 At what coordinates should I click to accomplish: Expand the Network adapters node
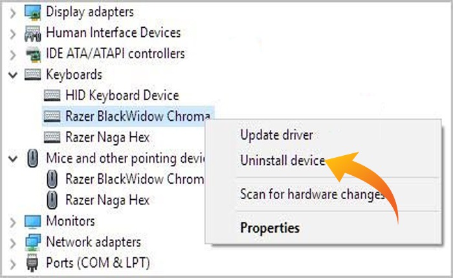click(x=13, y=242)
